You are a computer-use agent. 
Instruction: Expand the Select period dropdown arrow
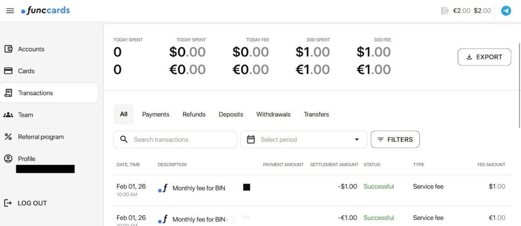coord(357,140)
